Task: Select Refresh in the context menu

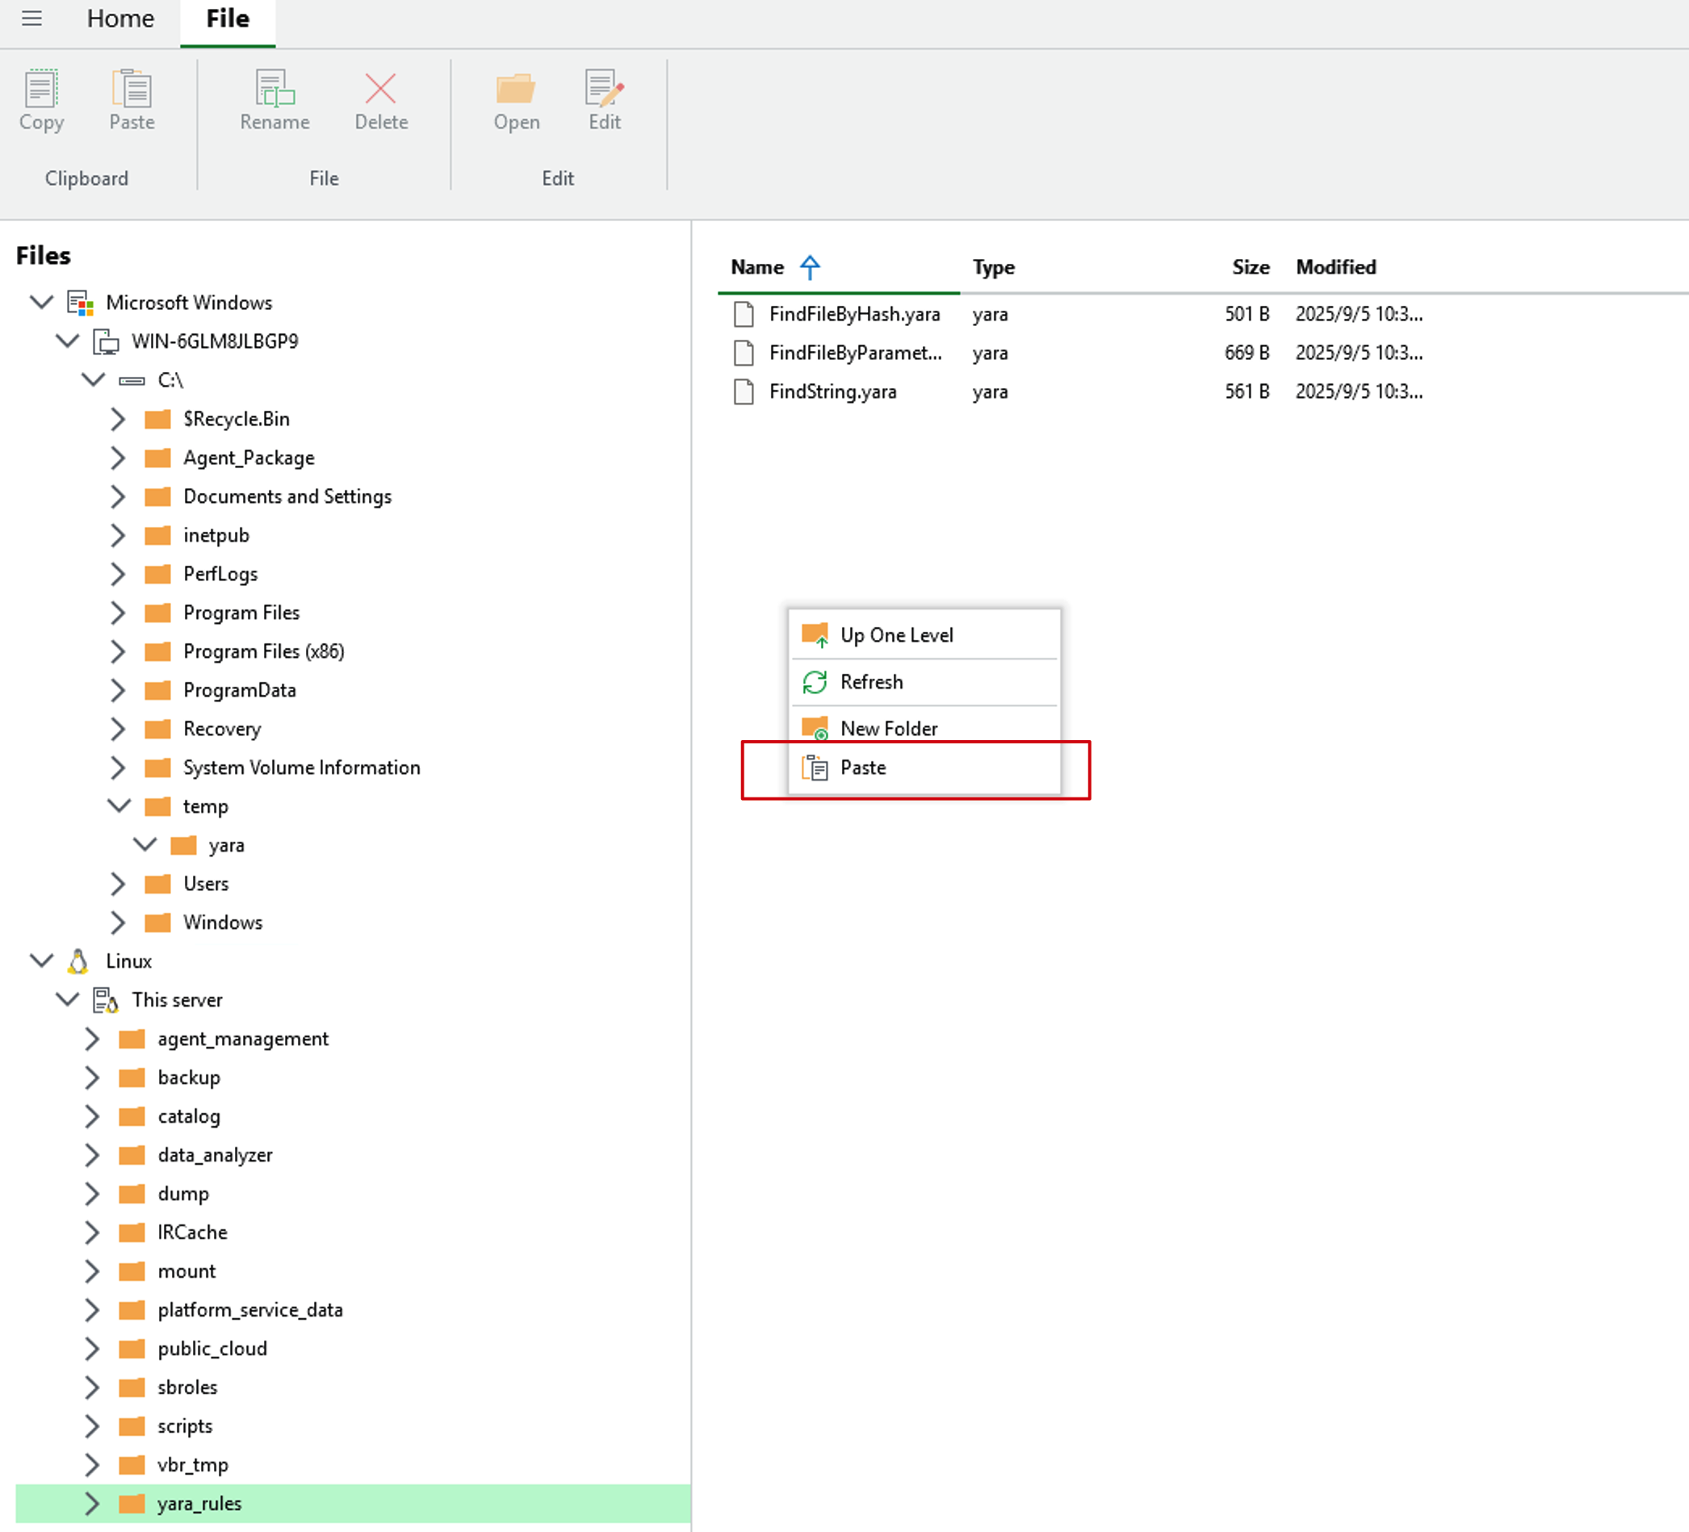Action: pos(871,682)
